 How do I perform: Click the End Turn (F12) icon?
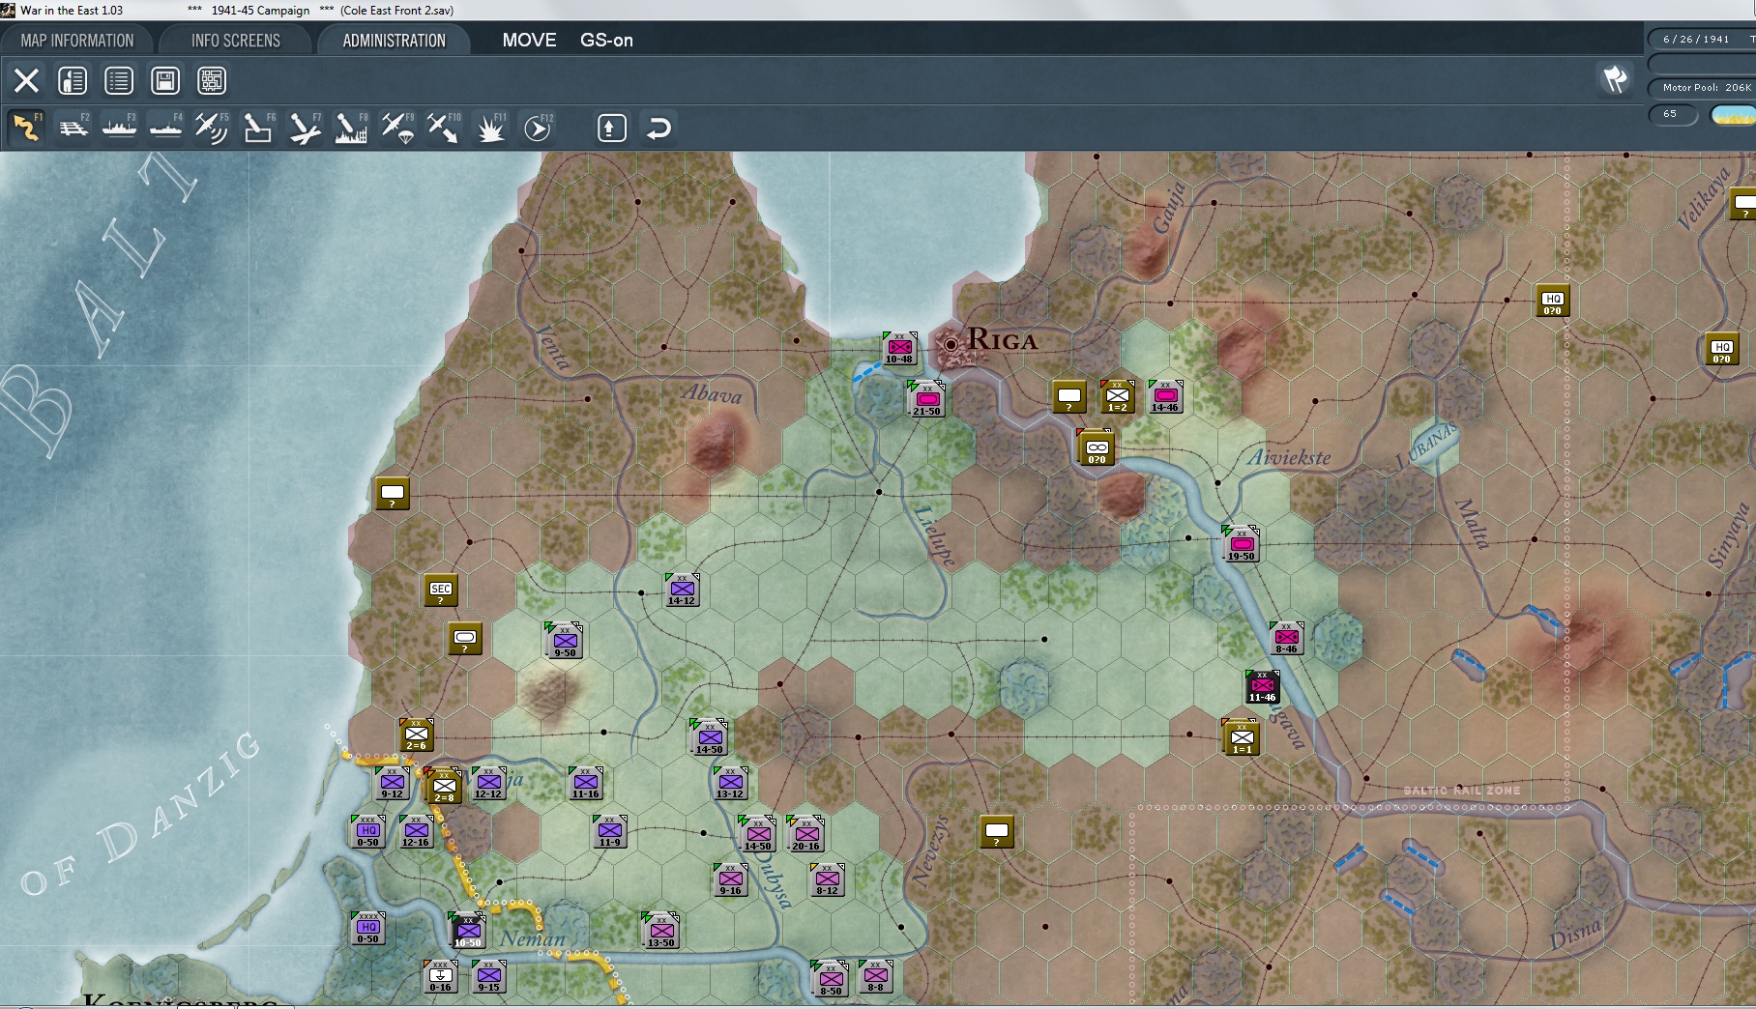click(538, 128)
